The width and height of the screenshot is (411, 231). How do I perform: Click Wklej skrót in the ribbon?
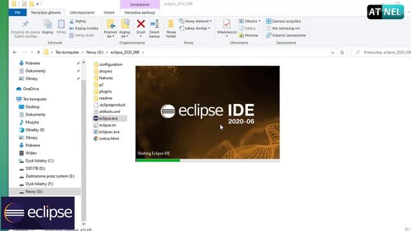click(x=82, y=35)
